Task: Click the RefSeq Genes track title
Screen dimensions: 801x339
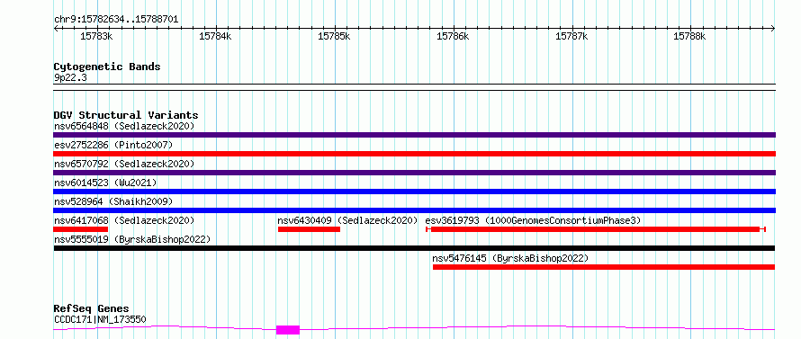Action: pyautogui.click(x=91, y=309)
